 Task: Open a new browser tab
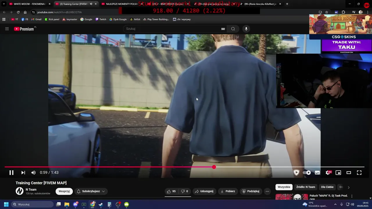point(287,4)
